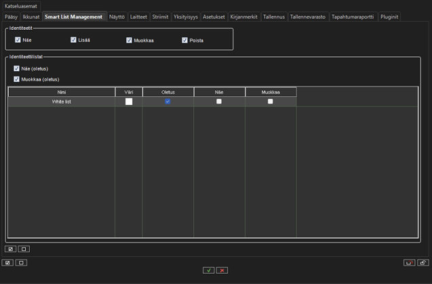Open the Asetukset tab
This screenshot has height=284, width=432.
(214, 17)
